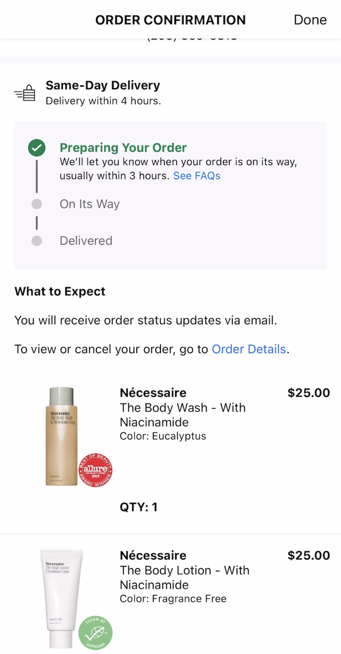Tap the Clean at Sephora green badge
341x654 pixels.
[95, 632]
